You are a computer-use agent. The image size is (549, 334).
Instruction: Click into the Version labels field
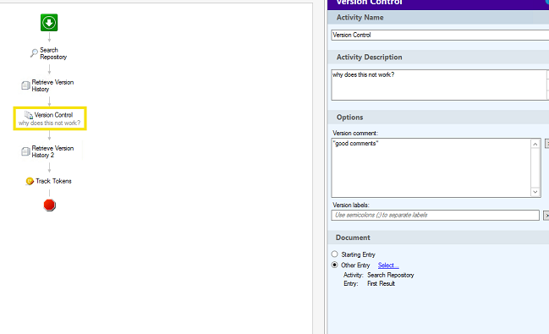click(x=435, y=216)
